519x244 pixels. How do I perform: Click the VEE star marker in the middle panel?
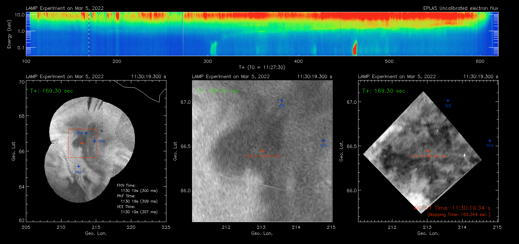click(x=282, y=101)
